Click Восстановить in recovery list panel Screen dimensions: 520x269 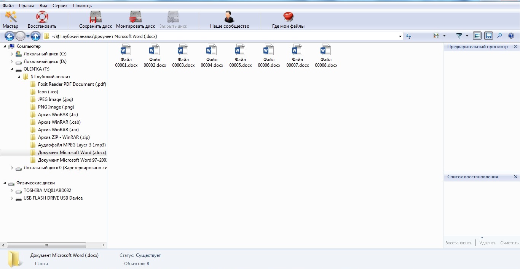tap(459, 243)
